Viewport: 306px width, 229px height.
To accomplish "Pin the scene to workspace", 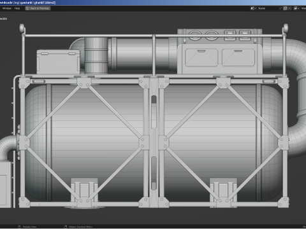I will point(280,8).
